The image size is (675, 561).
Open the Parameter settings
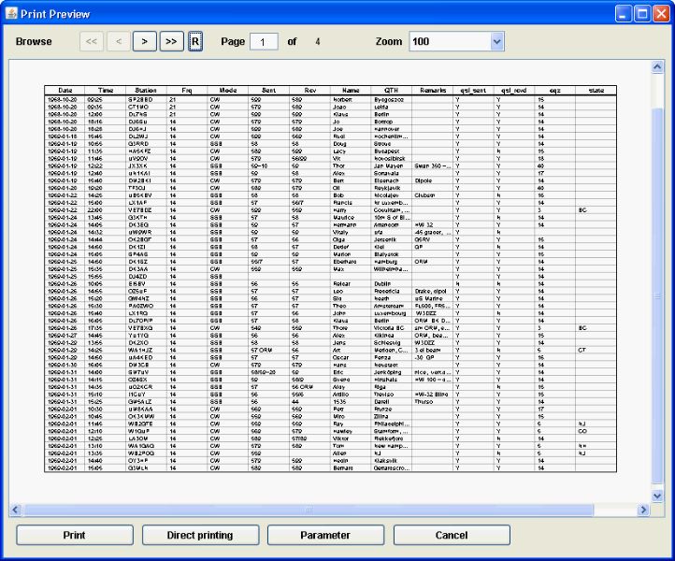click(325, 536)
